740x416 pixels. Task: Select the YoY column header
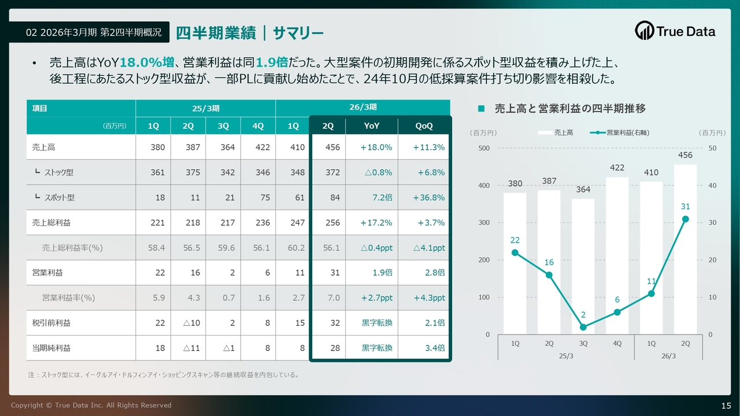pyautogui.click(x=371, y=126)
